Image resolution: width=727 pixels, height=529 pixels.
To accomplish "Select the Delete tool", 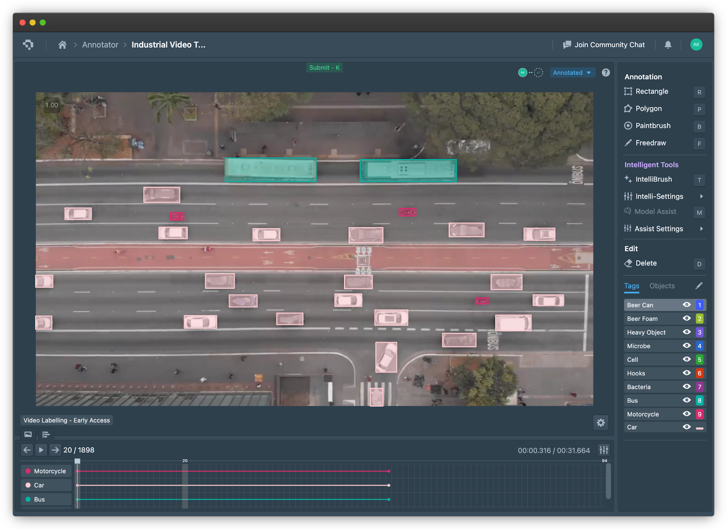I will pos(646,263).
